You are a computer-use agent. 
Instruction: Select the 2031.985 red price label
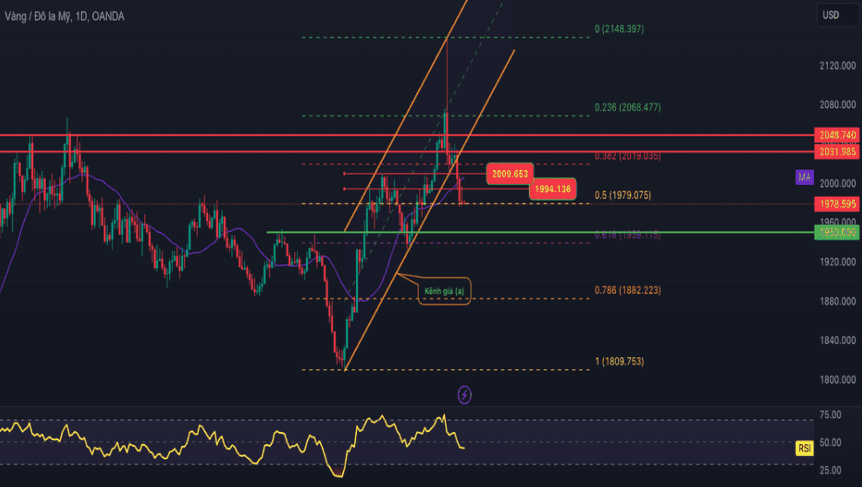click(x=837, y=152)
